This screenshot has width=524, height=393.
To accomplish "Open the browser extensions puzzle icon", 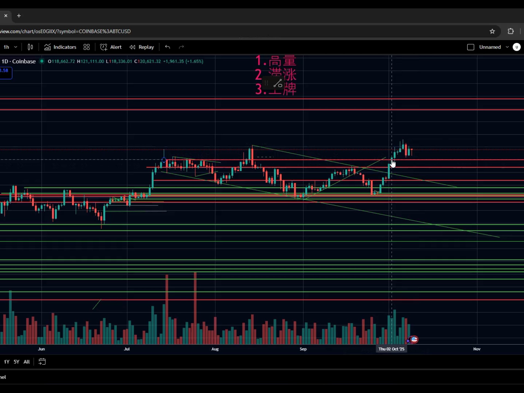I will coord(511,31).
